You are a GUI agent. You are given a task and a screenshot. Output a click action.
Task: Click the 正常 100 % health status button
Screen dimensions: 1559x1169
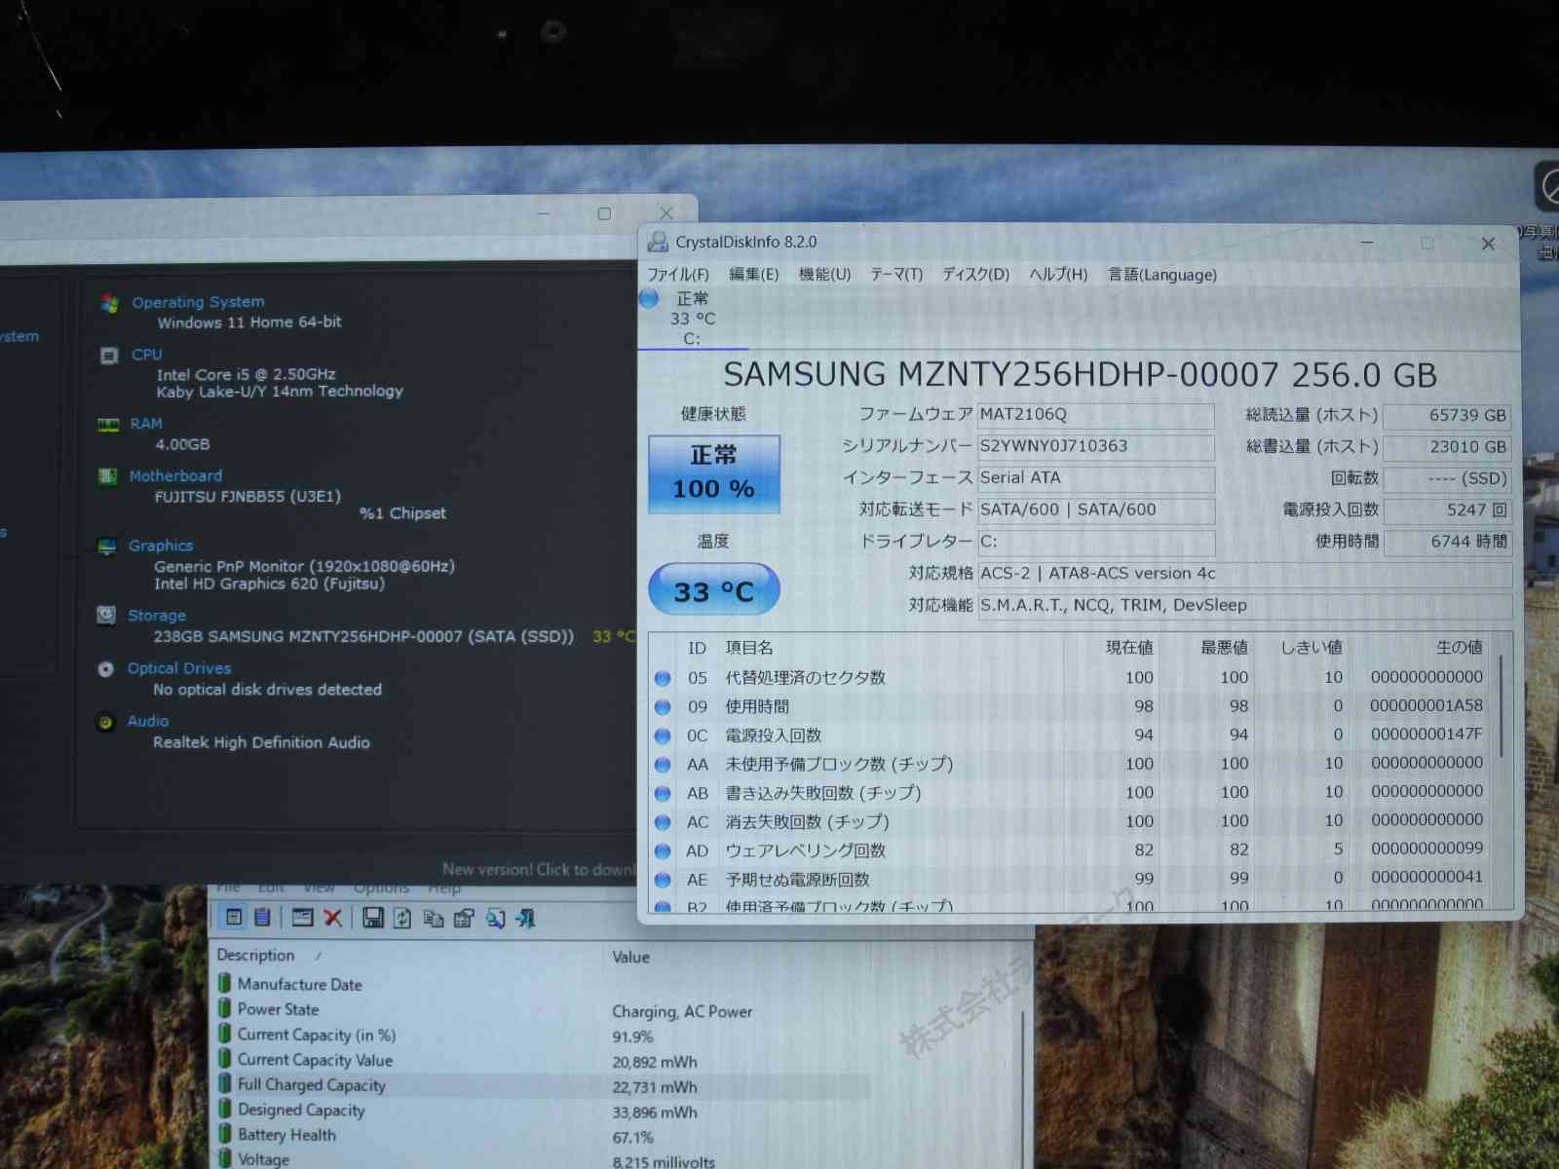coord(713,473)
